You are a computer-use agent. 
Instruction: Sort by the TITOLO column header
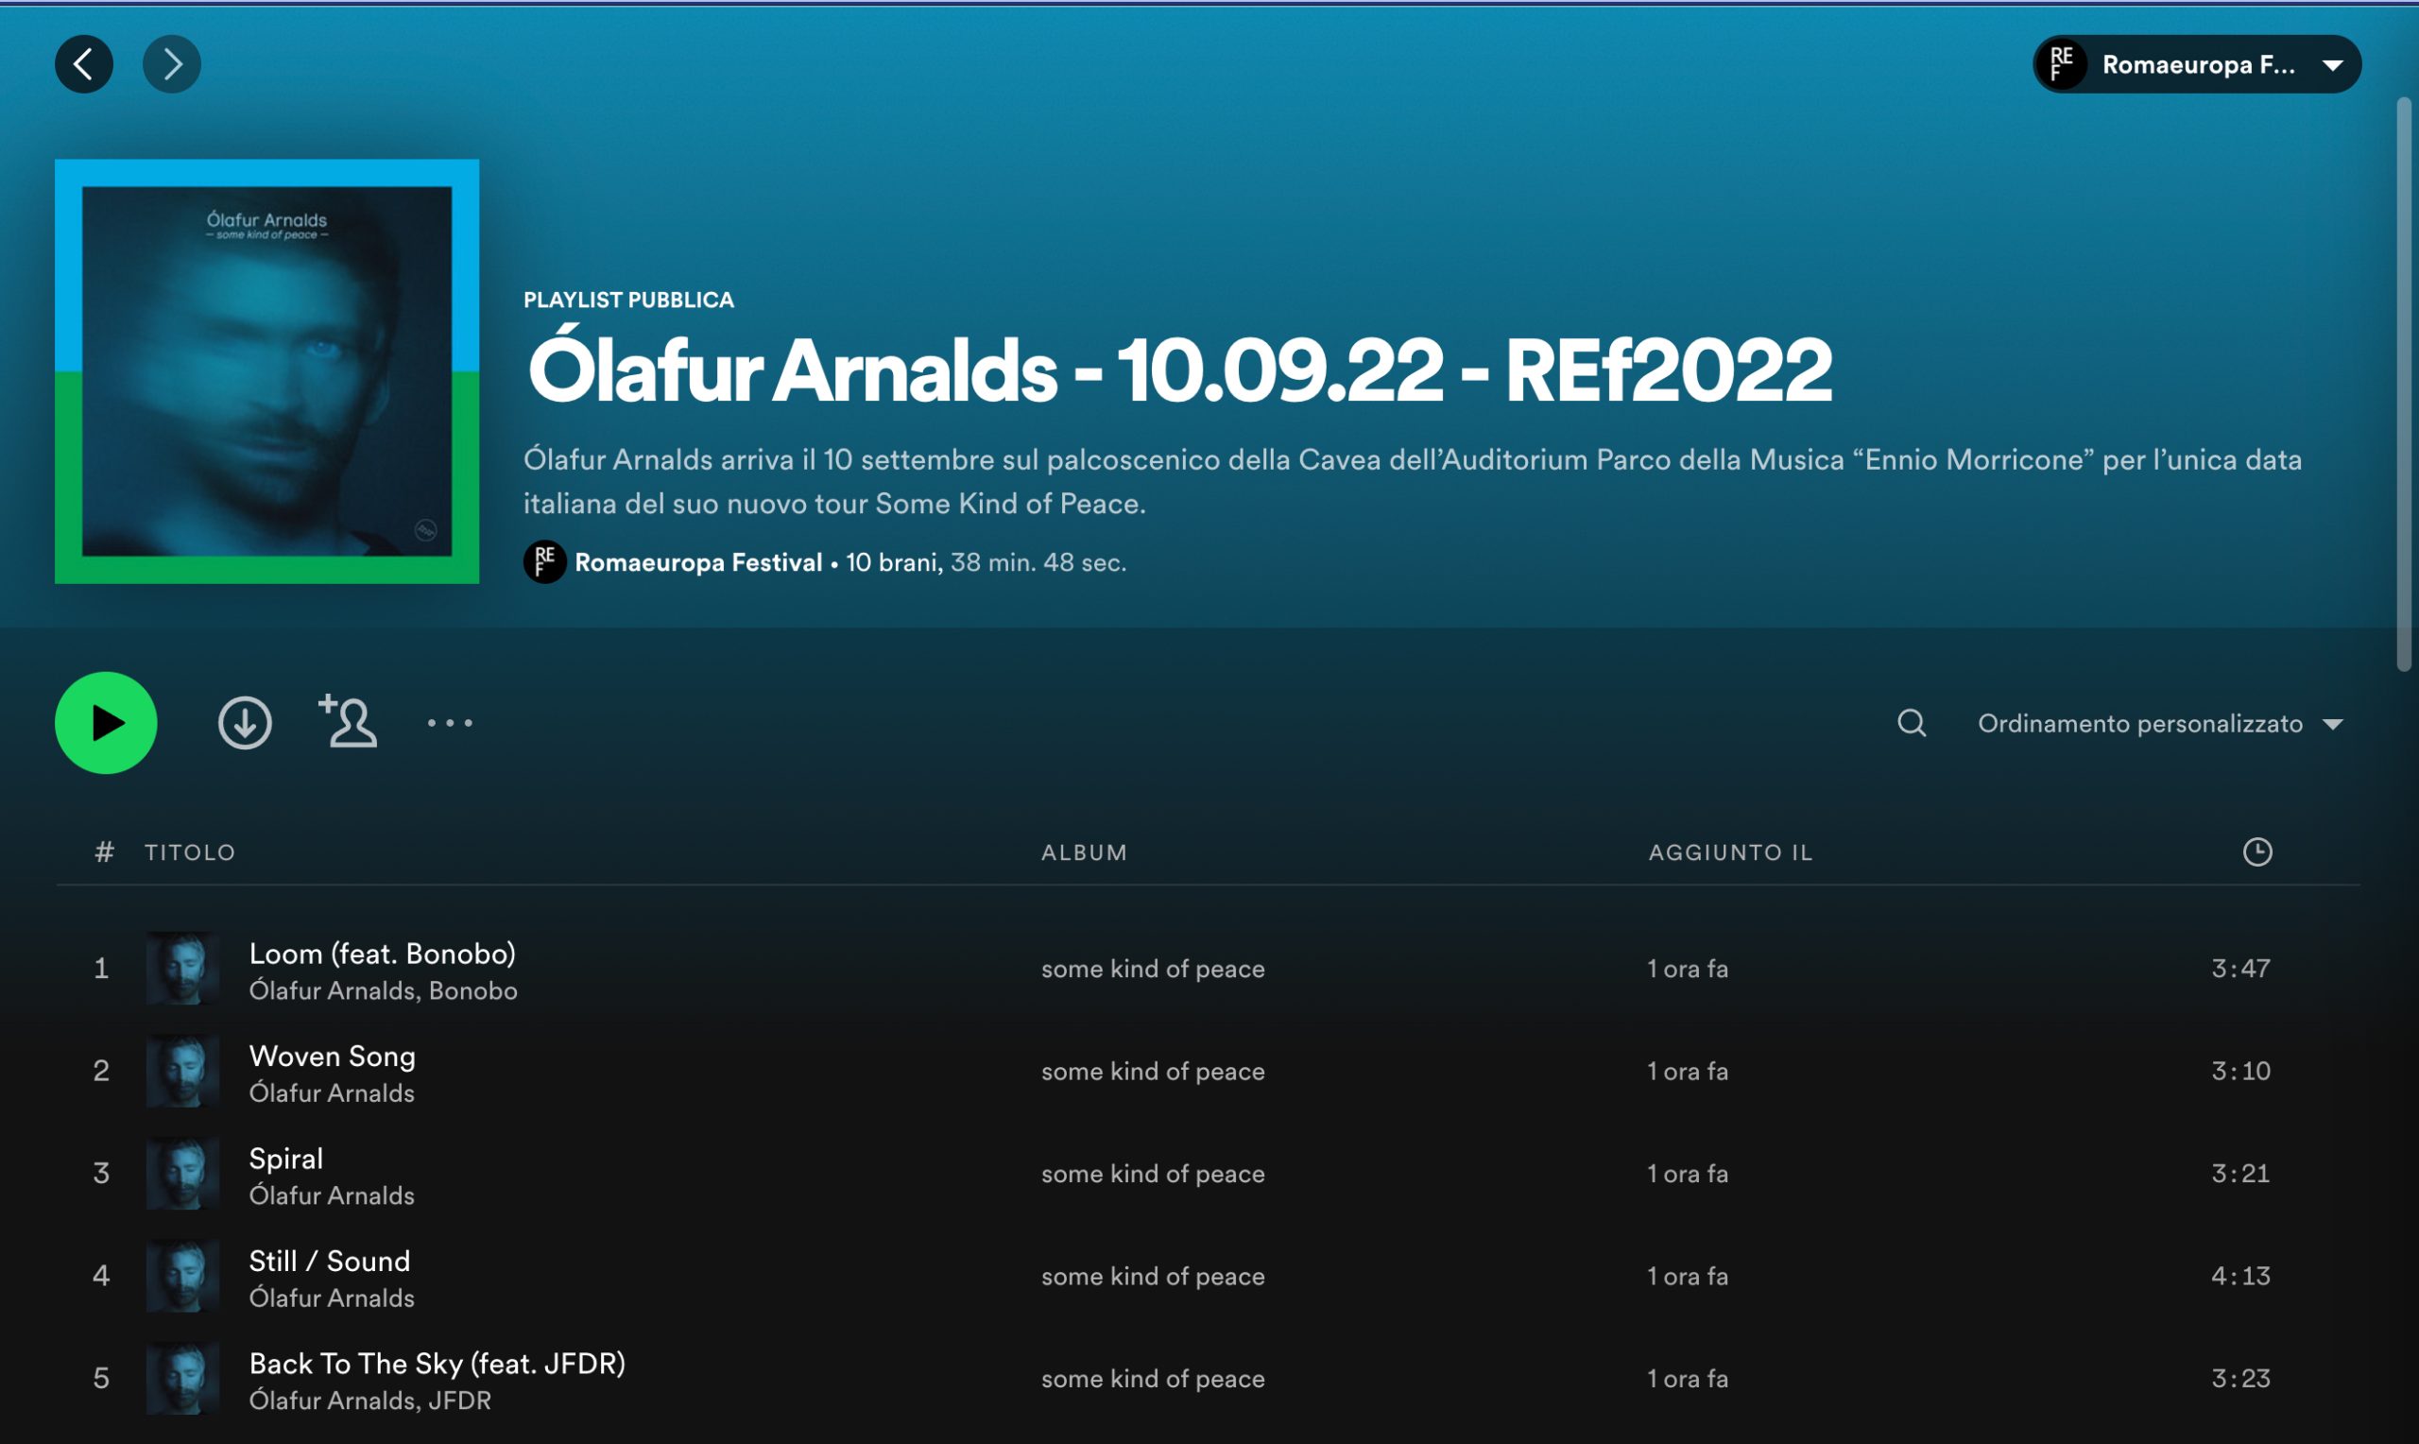pos(191,852)
